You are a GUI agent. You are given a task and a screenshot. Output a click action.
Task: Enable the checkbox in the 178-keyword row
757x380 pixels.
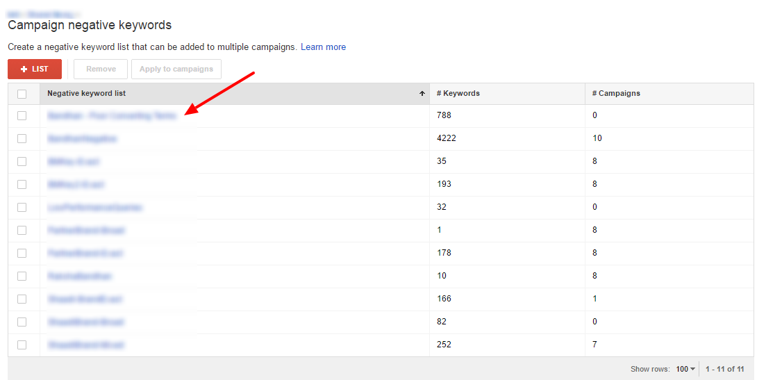[22, 253]
